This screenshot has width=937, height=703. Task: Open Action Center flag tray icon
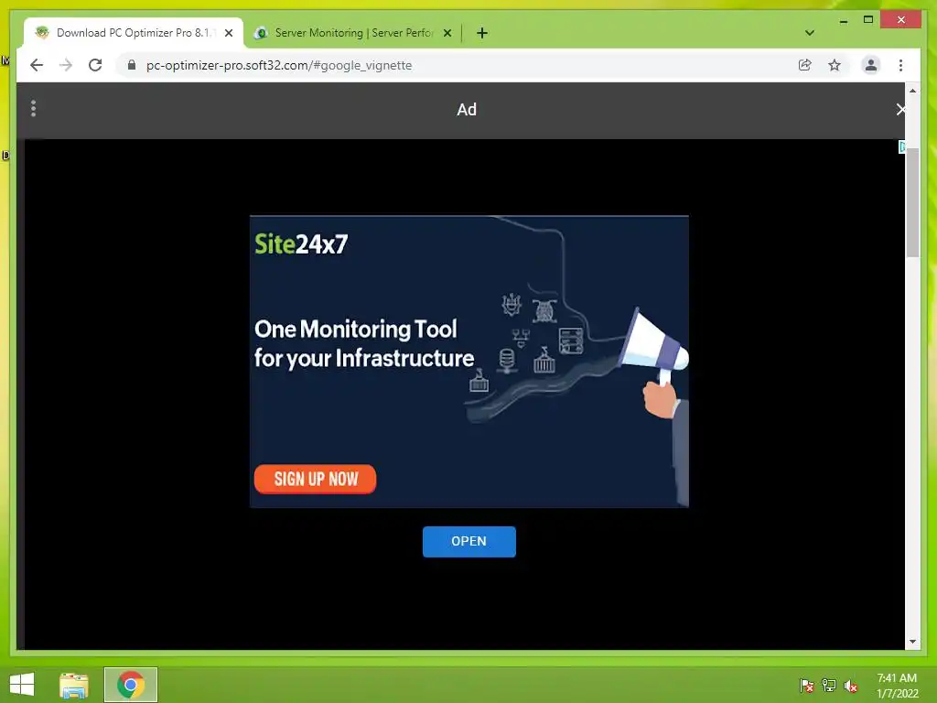807,686
